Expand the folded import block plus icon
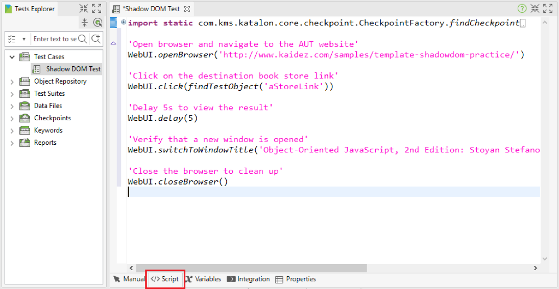559x289 pixels. [x=124, y=22]
